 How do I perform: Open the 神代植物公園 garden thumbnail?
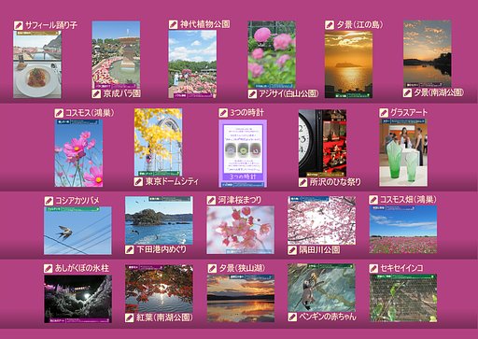[x=192, y=64]
